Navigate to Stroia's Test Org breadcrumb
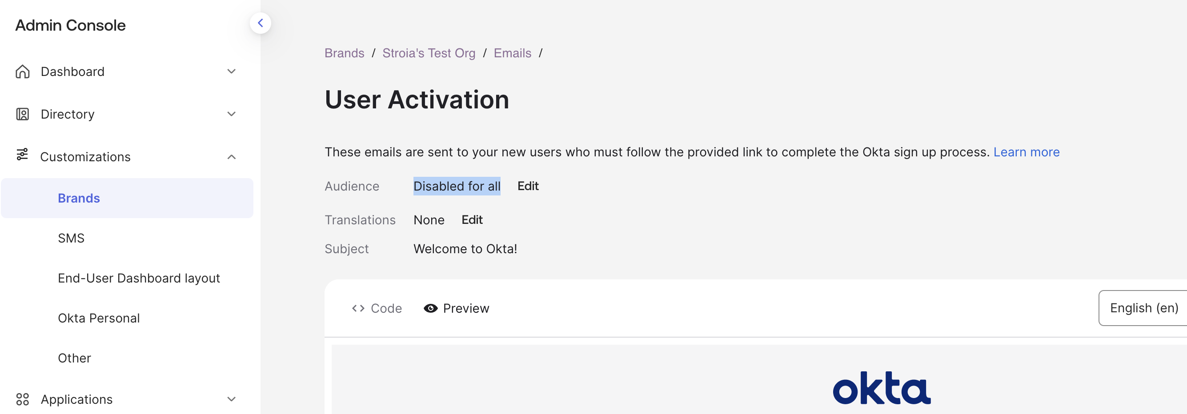Screen dimensions: 1187x414 click(428, 53)
